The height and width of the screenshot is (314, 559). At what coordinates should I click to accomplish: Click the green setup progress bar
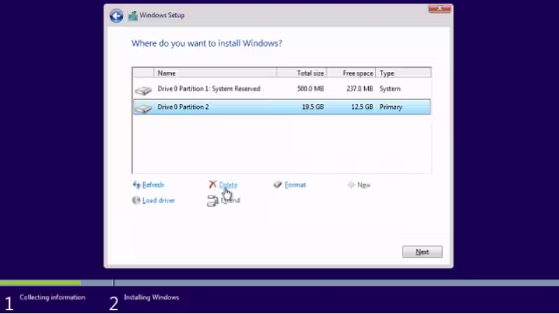tap(41, 283)
